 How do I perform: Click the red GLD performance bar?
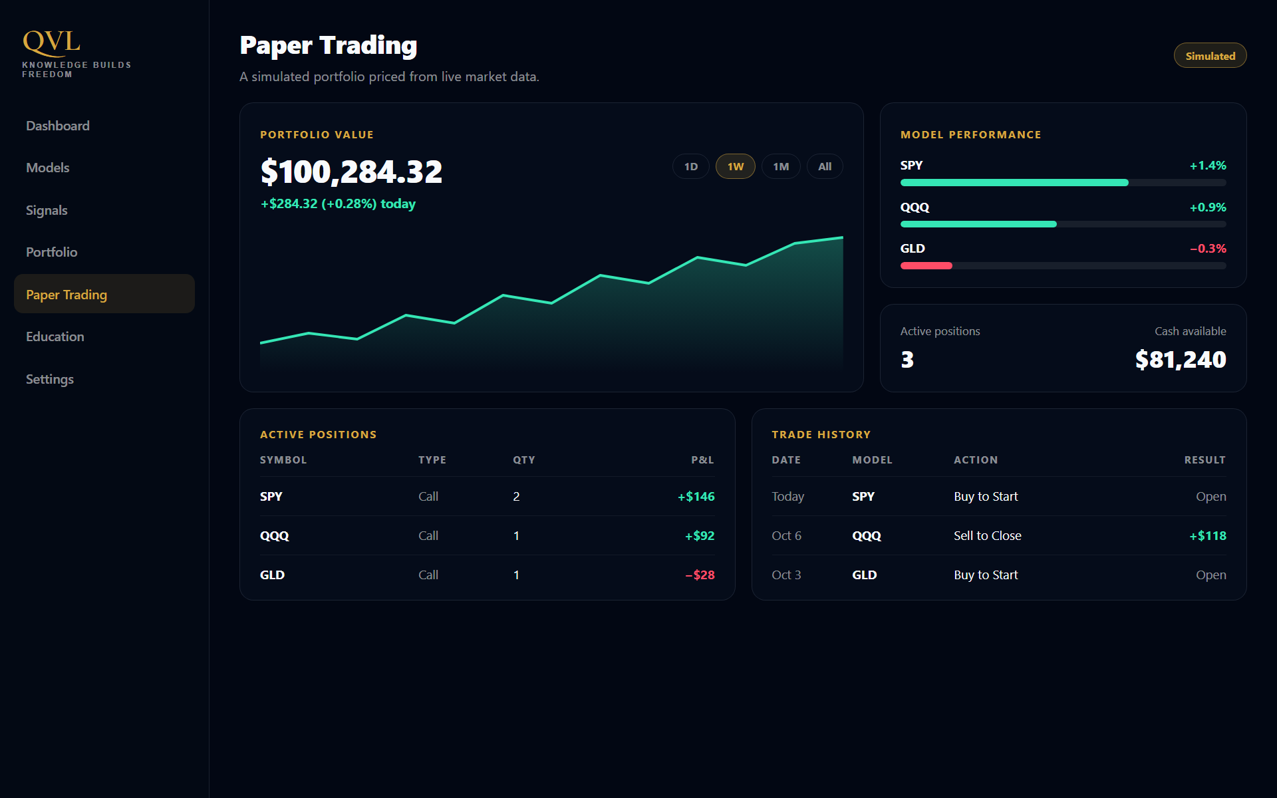click(x=926, y=265)
